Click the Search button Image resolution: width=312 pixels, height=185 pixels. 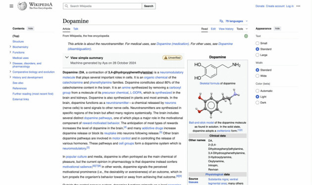[x=149, y=6]
